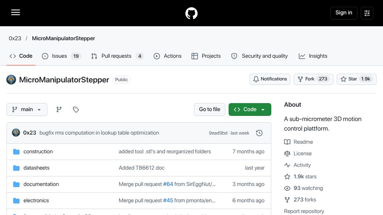Click the documentation folder icon

[16, 184]
